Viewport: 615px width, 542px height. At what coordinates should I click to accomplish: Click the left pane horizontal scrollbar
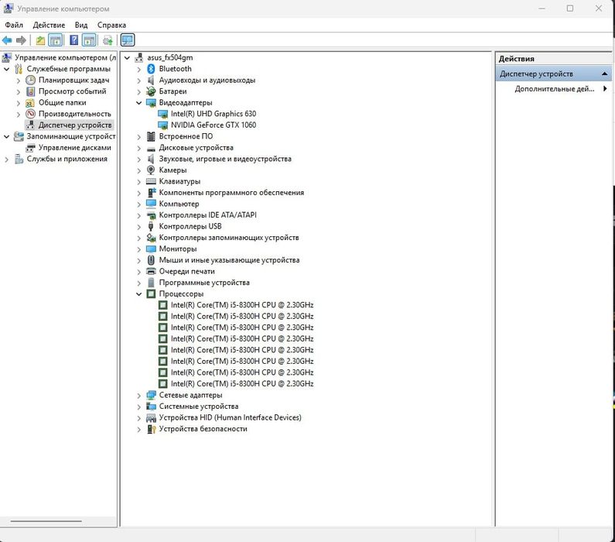(x=46, y=521)
